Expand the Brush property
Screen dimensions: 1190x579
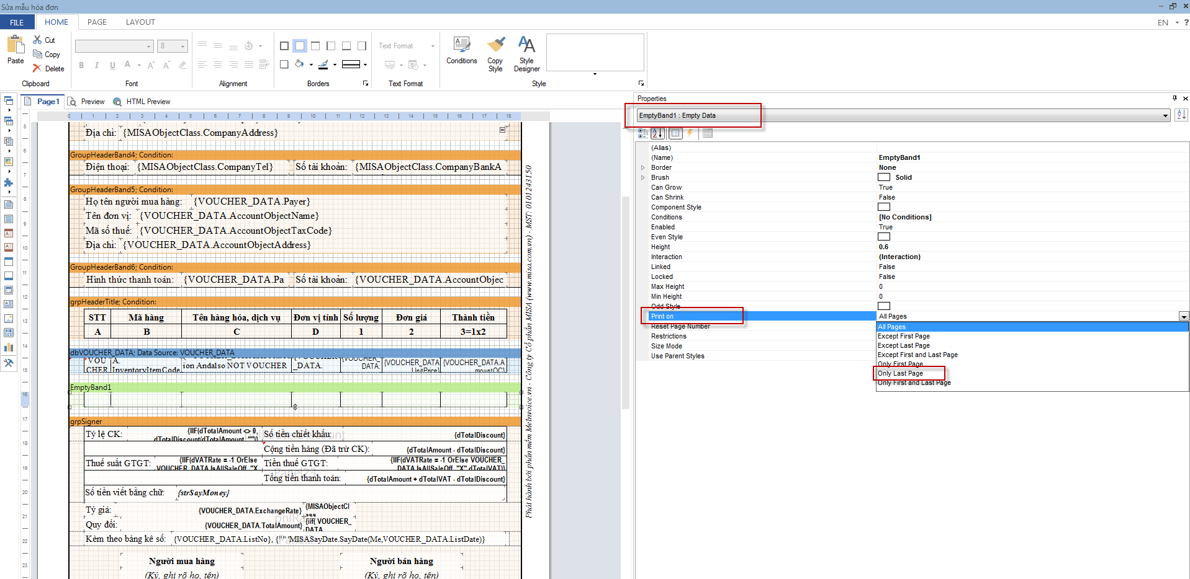[x=642, y=177]
